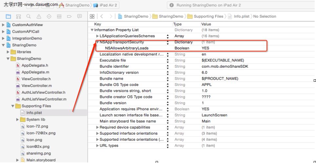Screen dimensions: 316x163
Task: Expand the System lib folder
Action: tap(18, 120)
